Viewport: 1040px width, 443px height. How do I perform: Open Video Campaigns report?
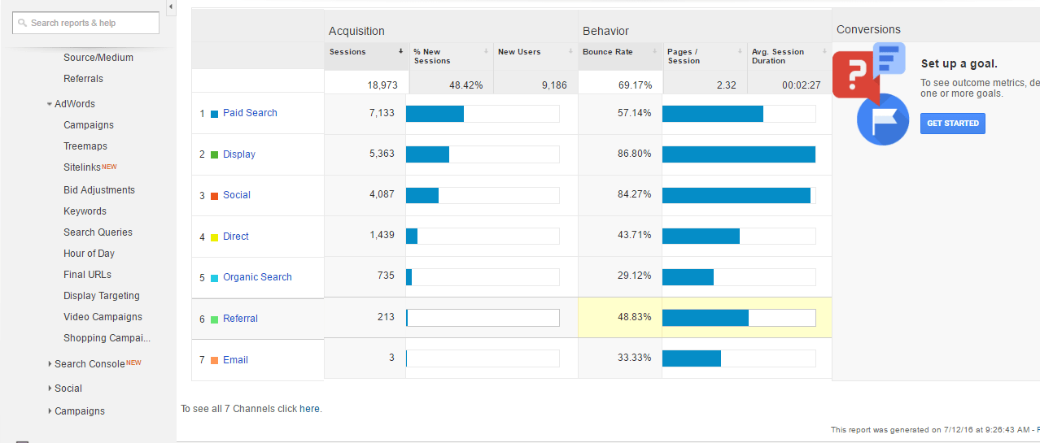pos(103,317)
